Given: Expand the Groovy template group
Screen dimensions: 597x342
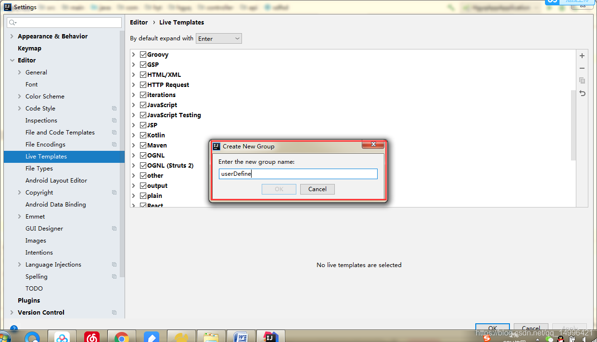Looking at the screenshot, I should coord(134,55).
